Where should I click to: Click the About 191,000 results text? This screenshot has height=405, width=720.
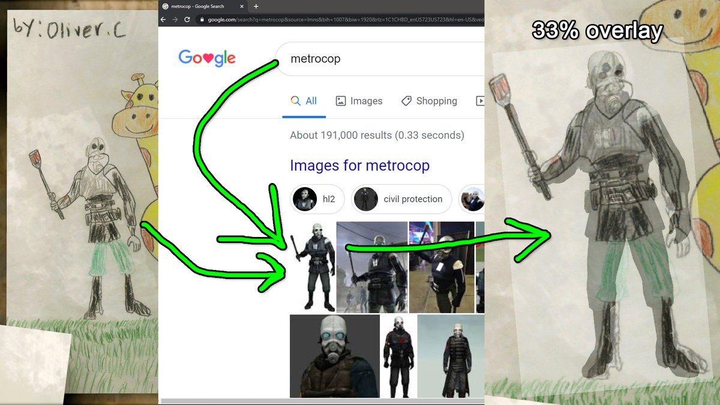tap(377, 135)
